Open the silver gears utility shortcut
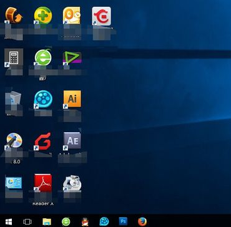231x227 pixels. tap(72, 183)
